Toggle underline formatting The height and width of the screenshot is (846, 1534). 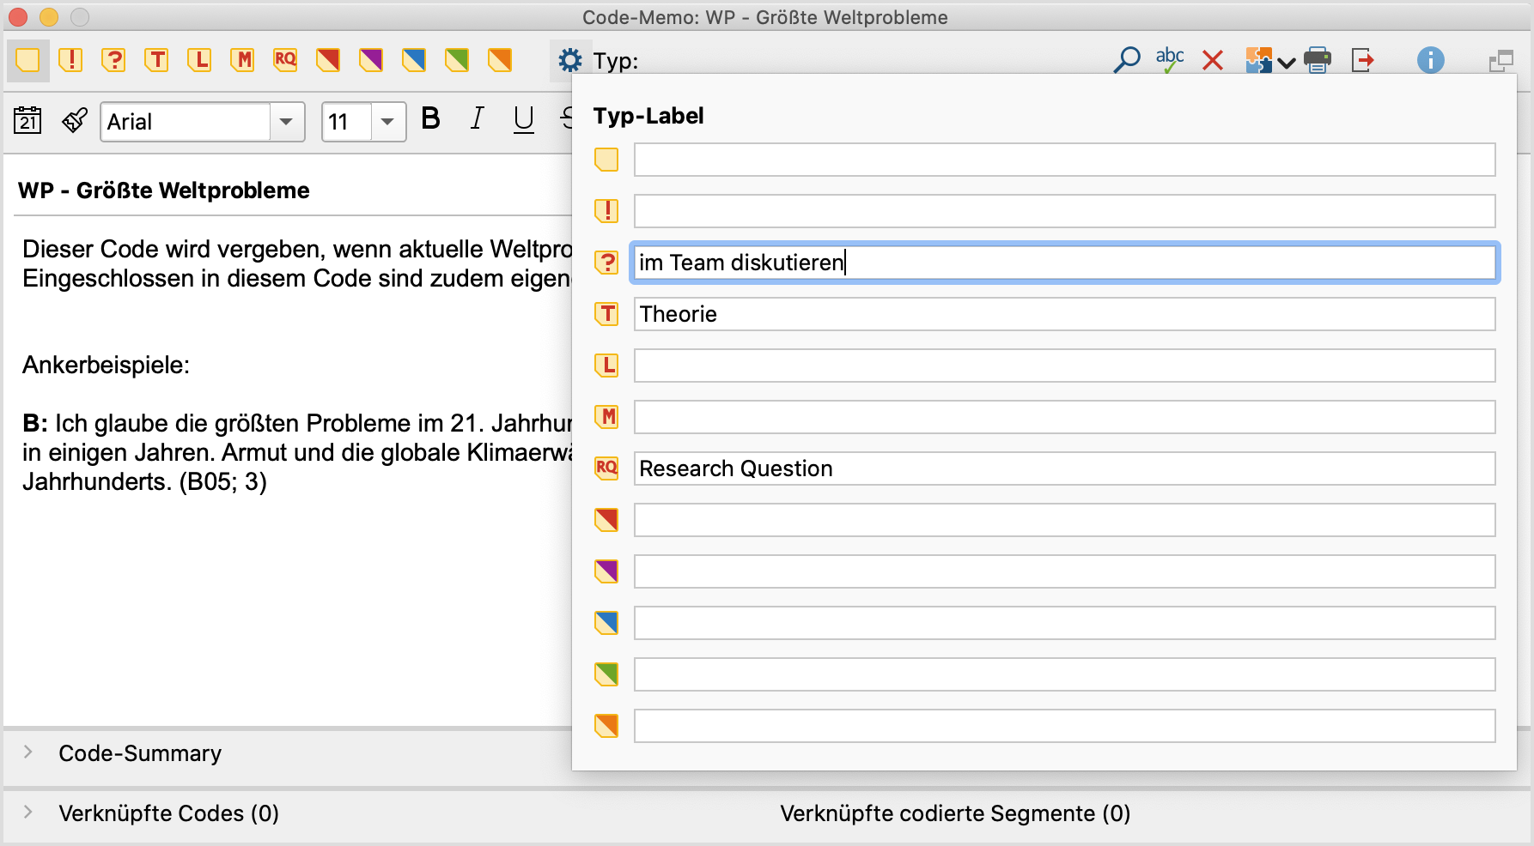coord(523,120)
